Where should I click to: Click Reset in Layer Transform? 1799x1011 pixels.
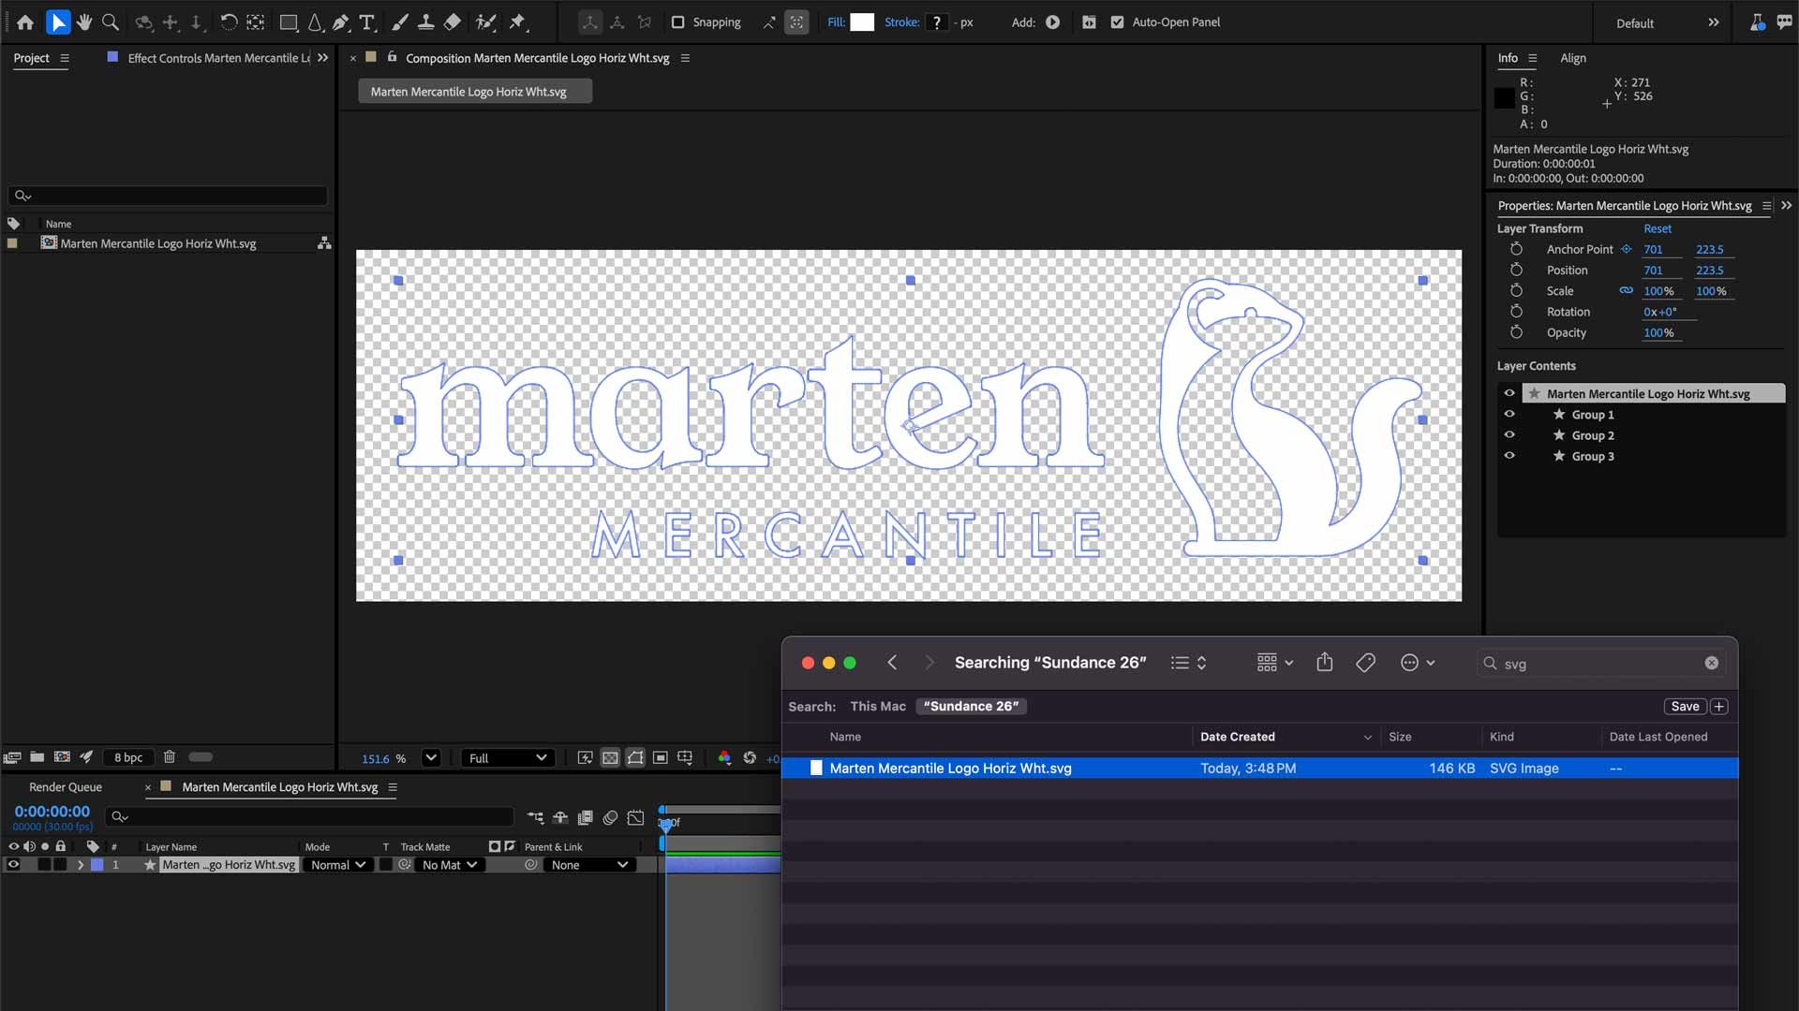[1657, 228]
